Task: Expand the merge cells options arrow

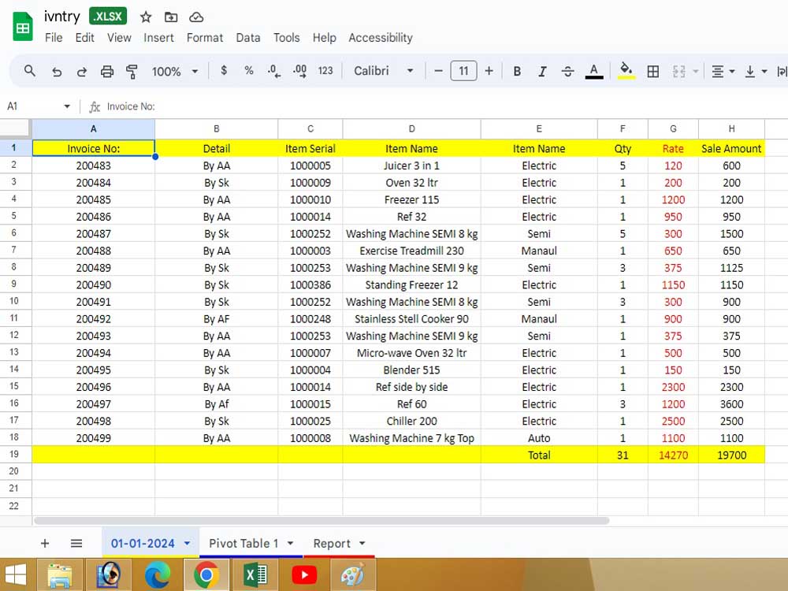Action: tap(696, 72)
